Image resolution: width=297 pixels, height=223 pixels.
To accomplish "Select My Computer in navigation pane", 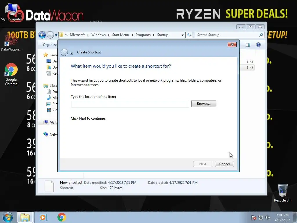I will point(50,122).
